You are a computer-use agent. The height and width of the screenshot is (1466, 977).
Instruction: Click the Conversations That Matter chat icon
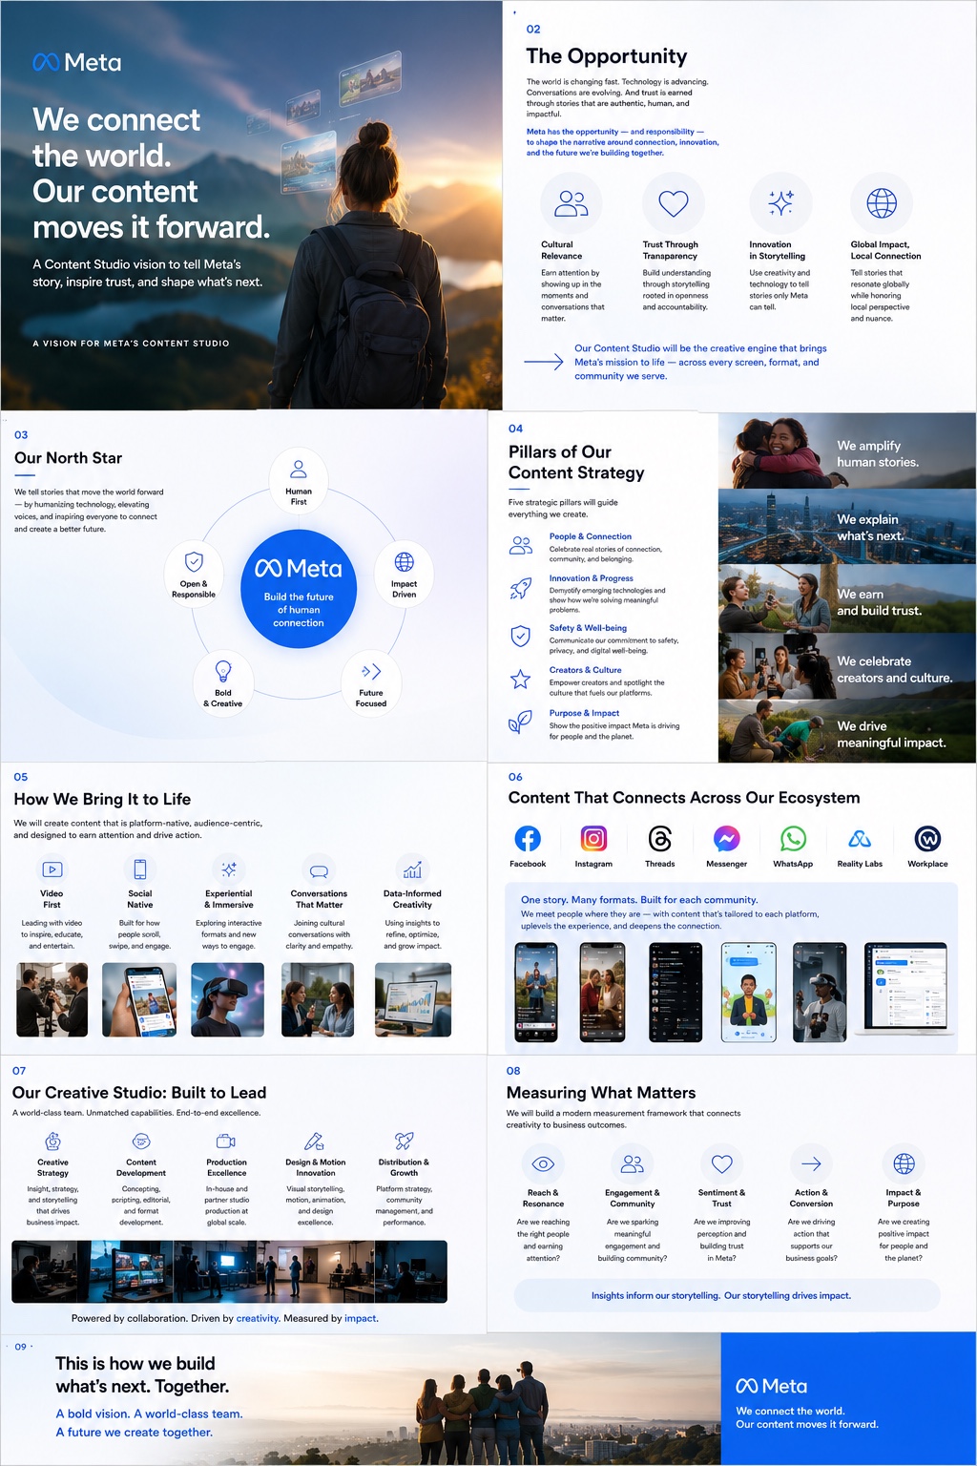[x=319, y=870]
